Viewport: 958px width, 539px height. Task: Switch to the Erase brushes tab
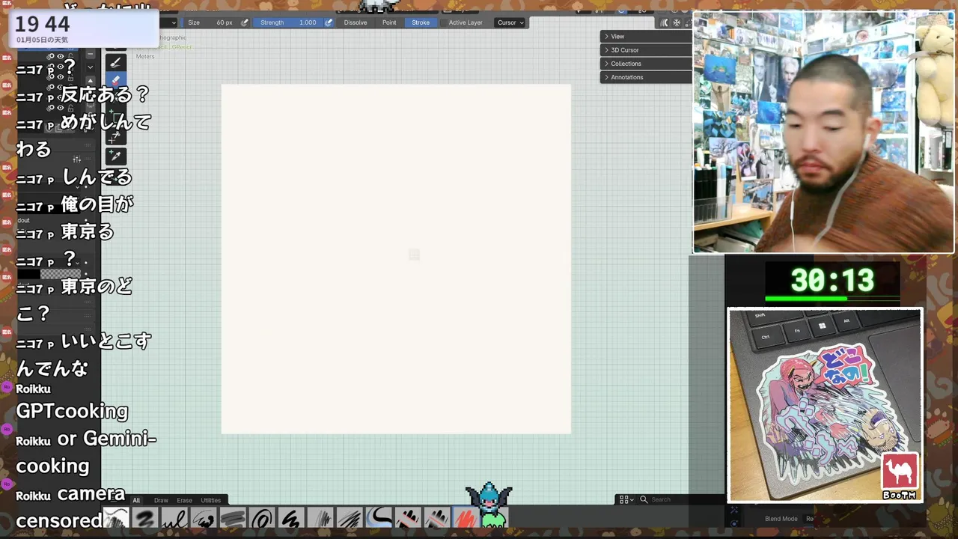click(184, 500)
